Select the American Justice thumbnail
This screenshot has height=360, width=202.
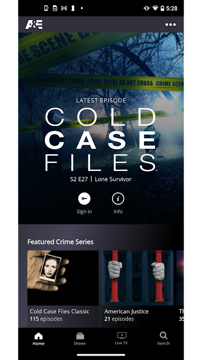tap(138, 278)
